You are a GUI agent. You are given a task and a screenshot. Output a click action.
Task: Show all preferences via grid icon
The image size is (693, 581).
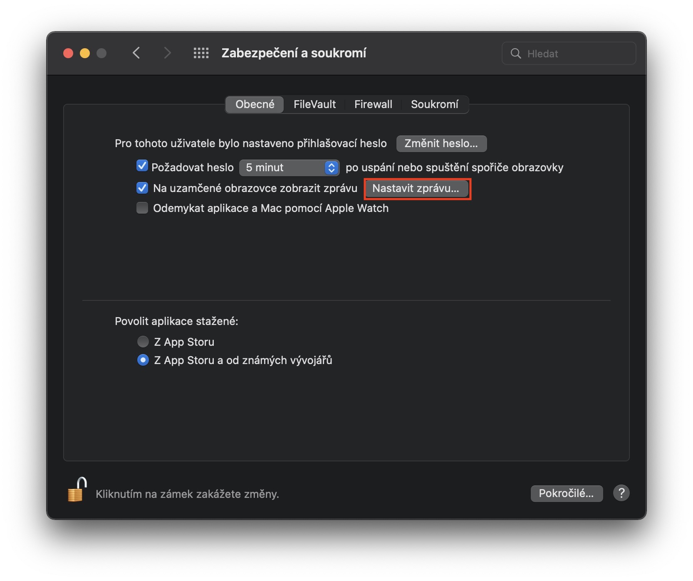click(x=201, y=53)
